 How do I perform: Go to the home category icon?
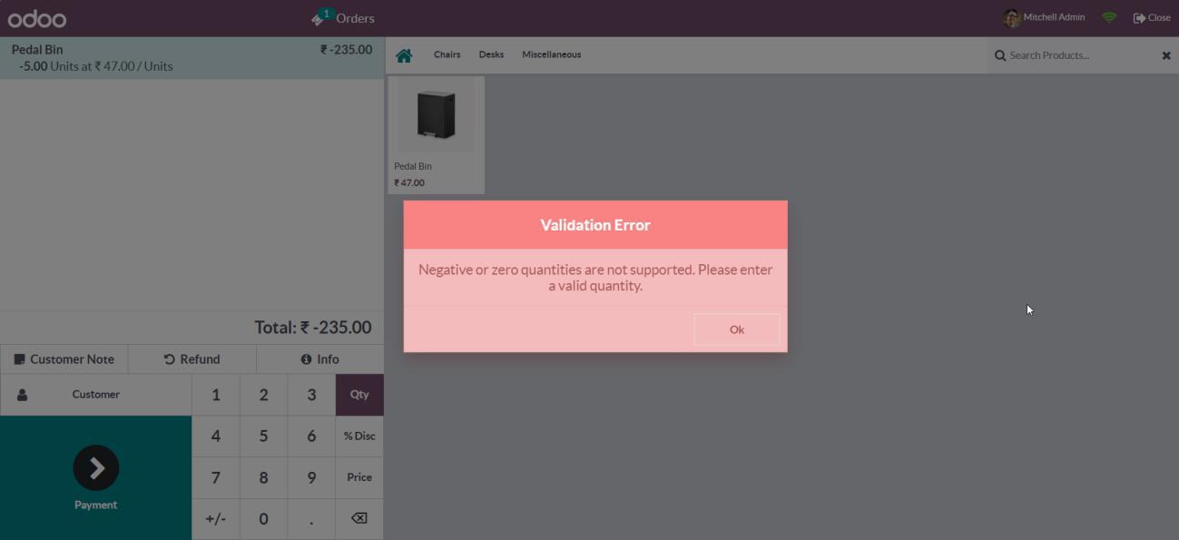click(404, 55)
